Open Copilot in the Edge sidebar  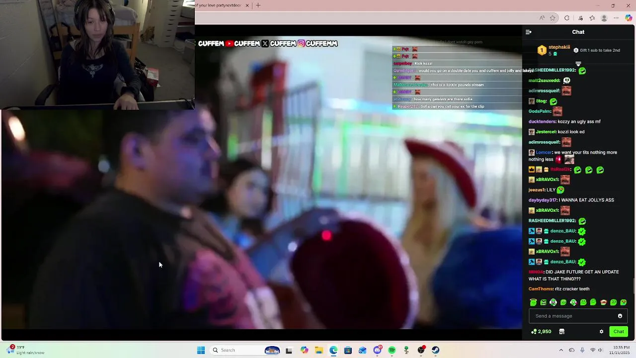point(629,18)
